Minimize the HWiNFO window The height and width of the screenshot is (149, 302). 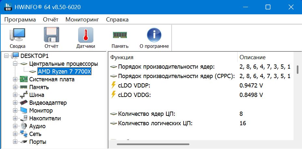point(245,7)
